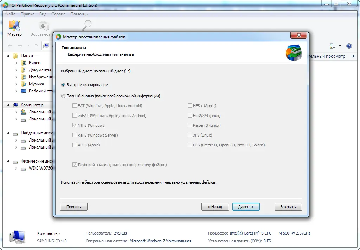Click the wizard dialog title icon
Image resolution: width=360 pixels, height=250 pixels.
tap(58, 37)
